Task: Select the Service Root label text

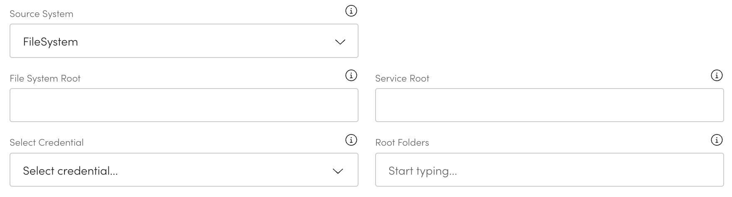Action: pos(402,79)
